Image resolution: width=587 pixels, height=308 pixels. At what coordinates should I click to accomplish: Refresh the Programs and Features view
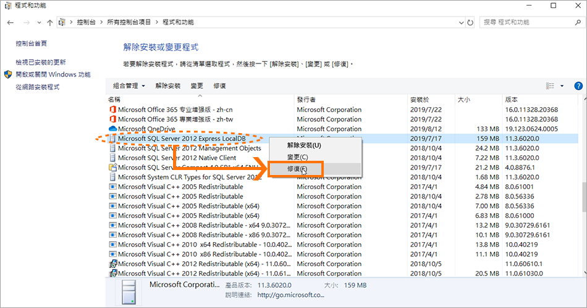coord(470,22)
